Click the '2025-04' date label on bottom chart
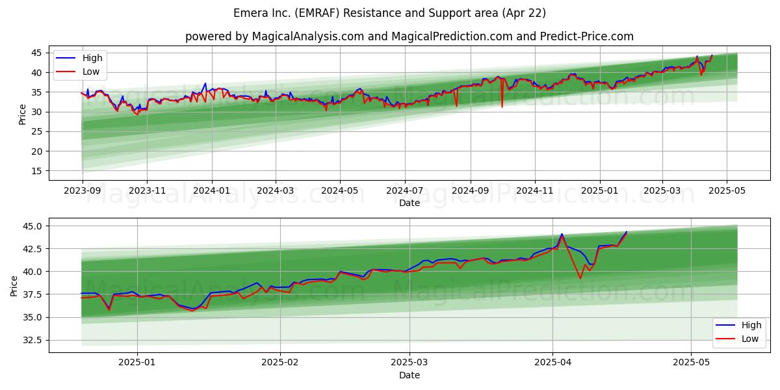 [x=552, y=364]
